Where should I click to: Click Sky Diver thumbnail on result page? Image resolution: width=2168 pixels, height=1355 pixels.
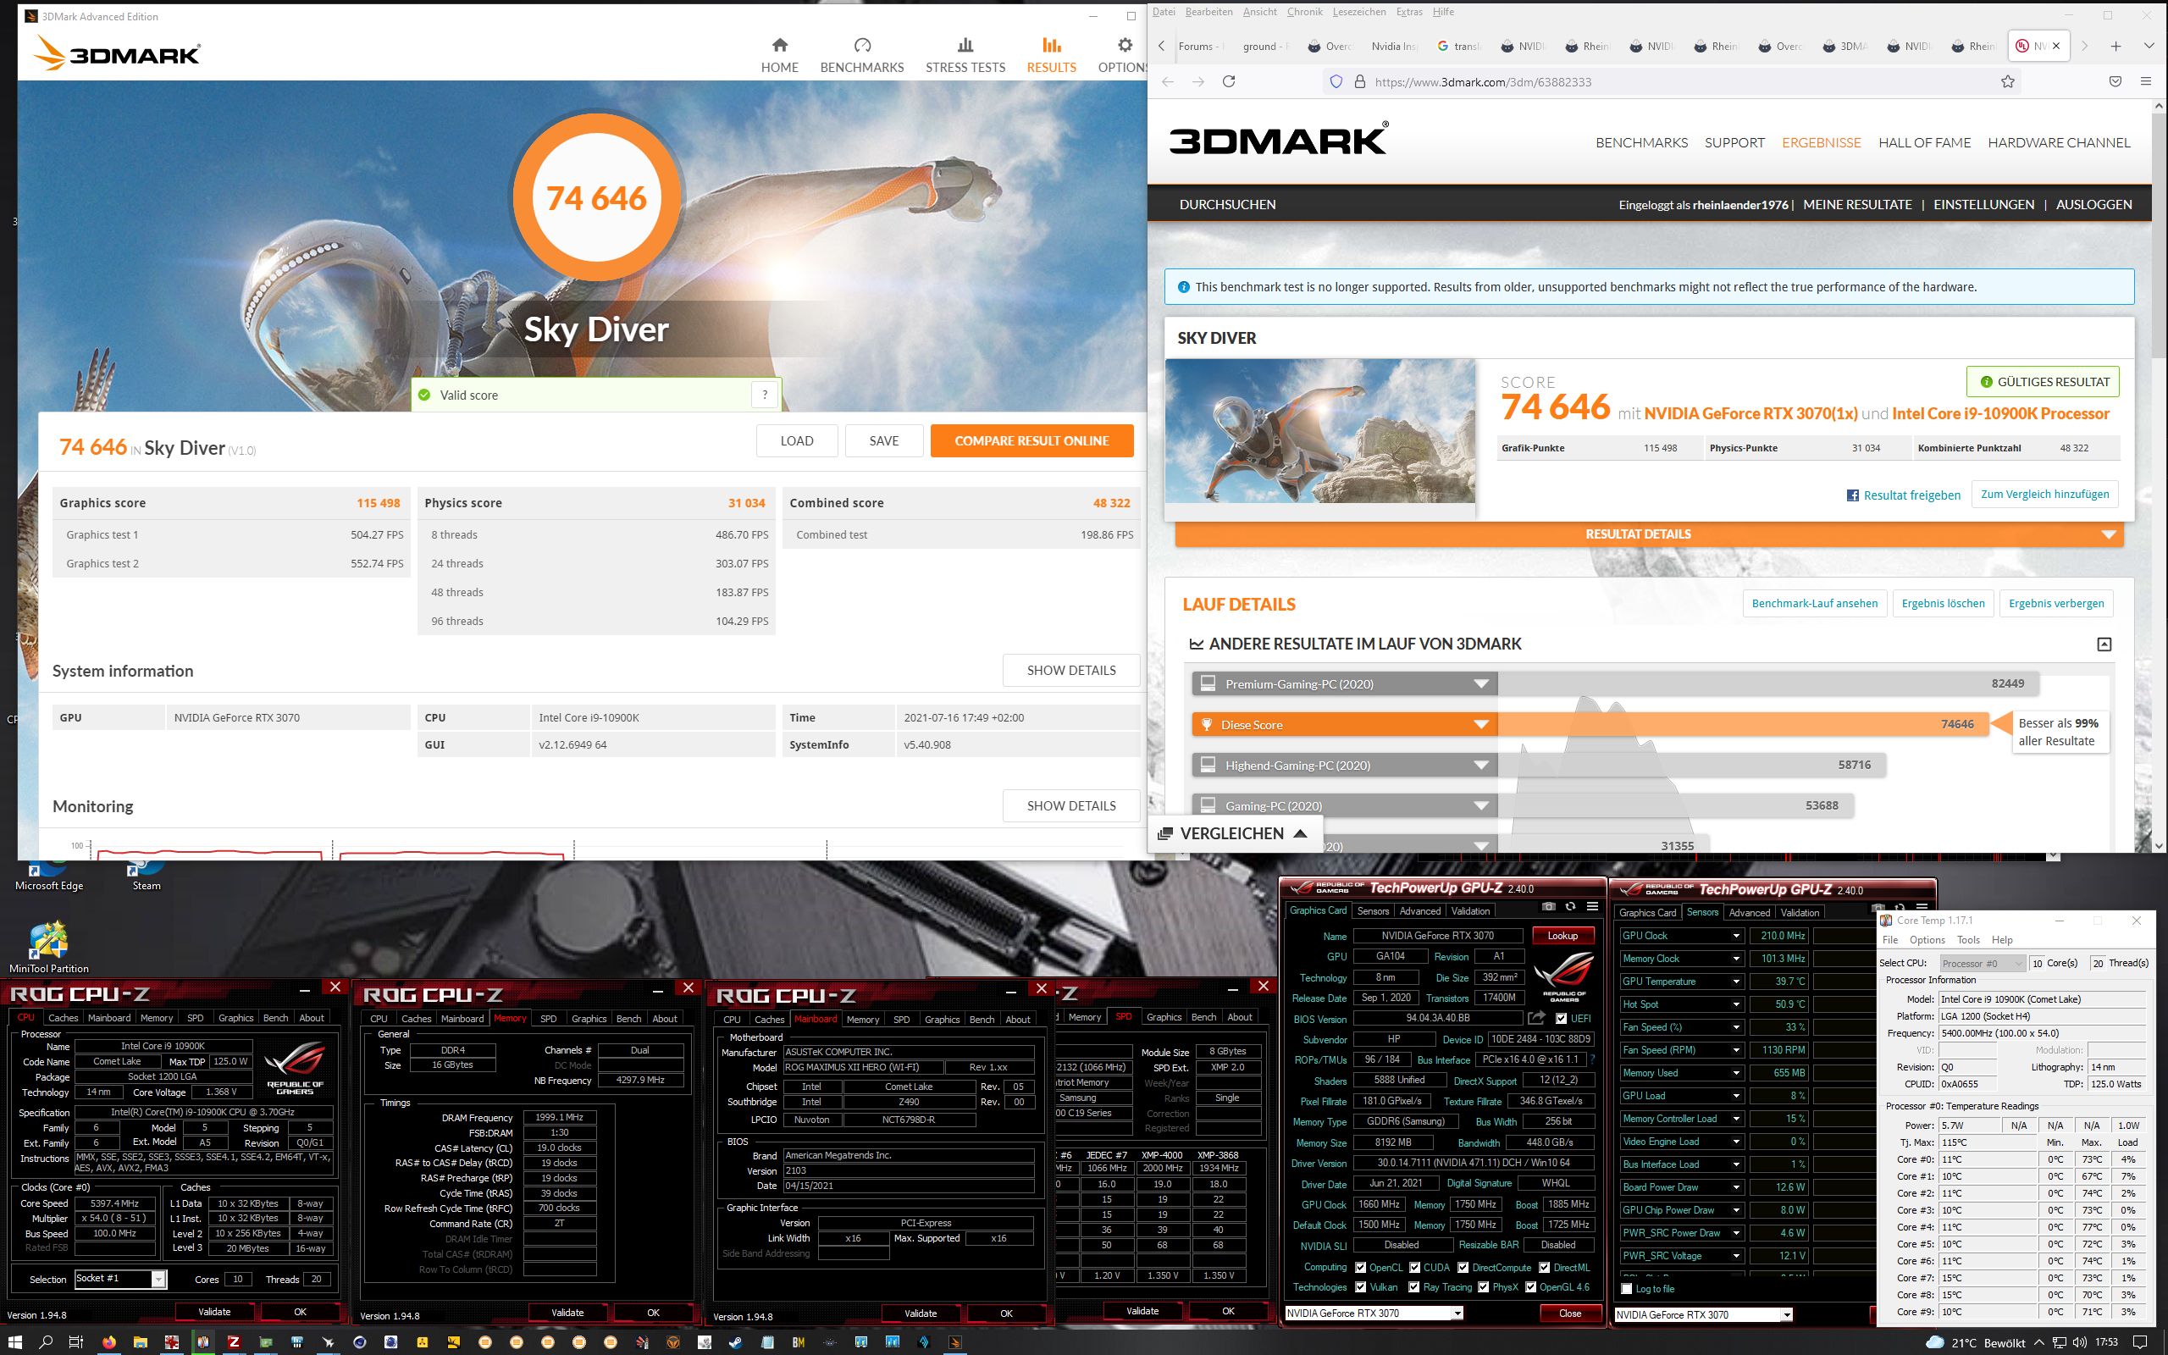pos(1320,430)
